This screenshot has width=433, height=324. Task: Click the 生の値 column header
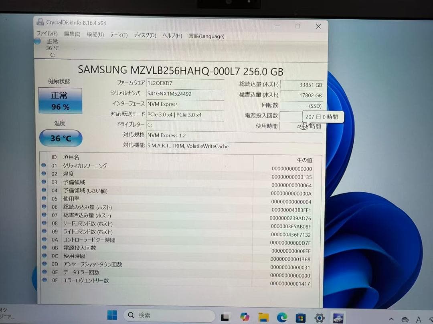coord(304,160)
